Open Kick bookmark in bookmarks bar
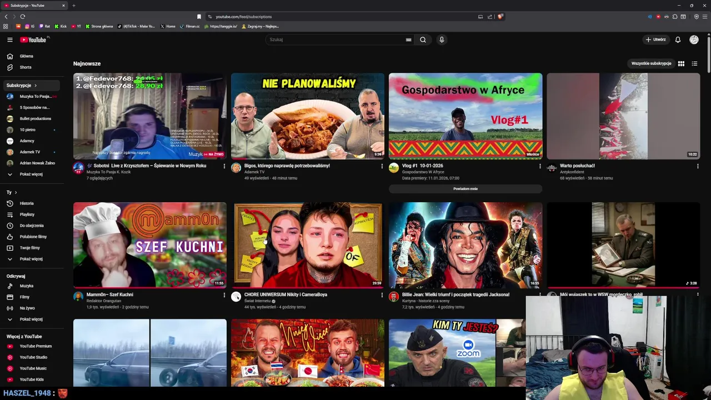The width and height of the screenshot is (711, 400). click(61, 26)
